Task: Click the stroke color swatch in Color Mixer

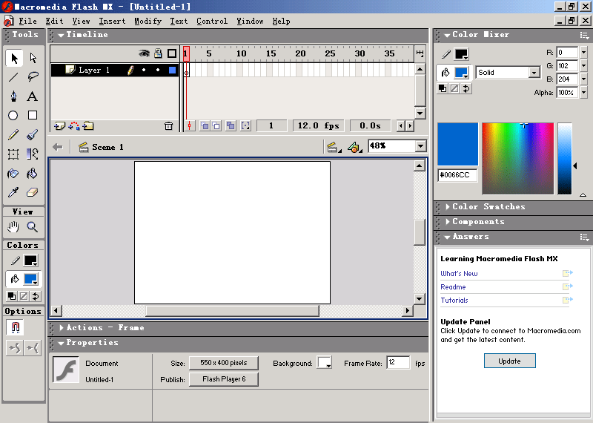Action: click(x=461, y=54)
